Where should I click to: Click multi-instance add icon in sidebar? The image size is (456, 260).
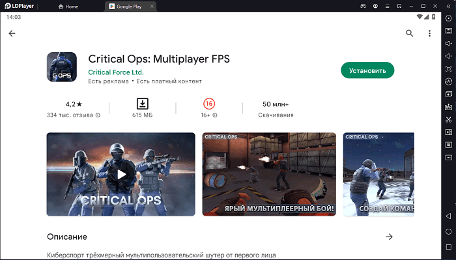[449, 94]
